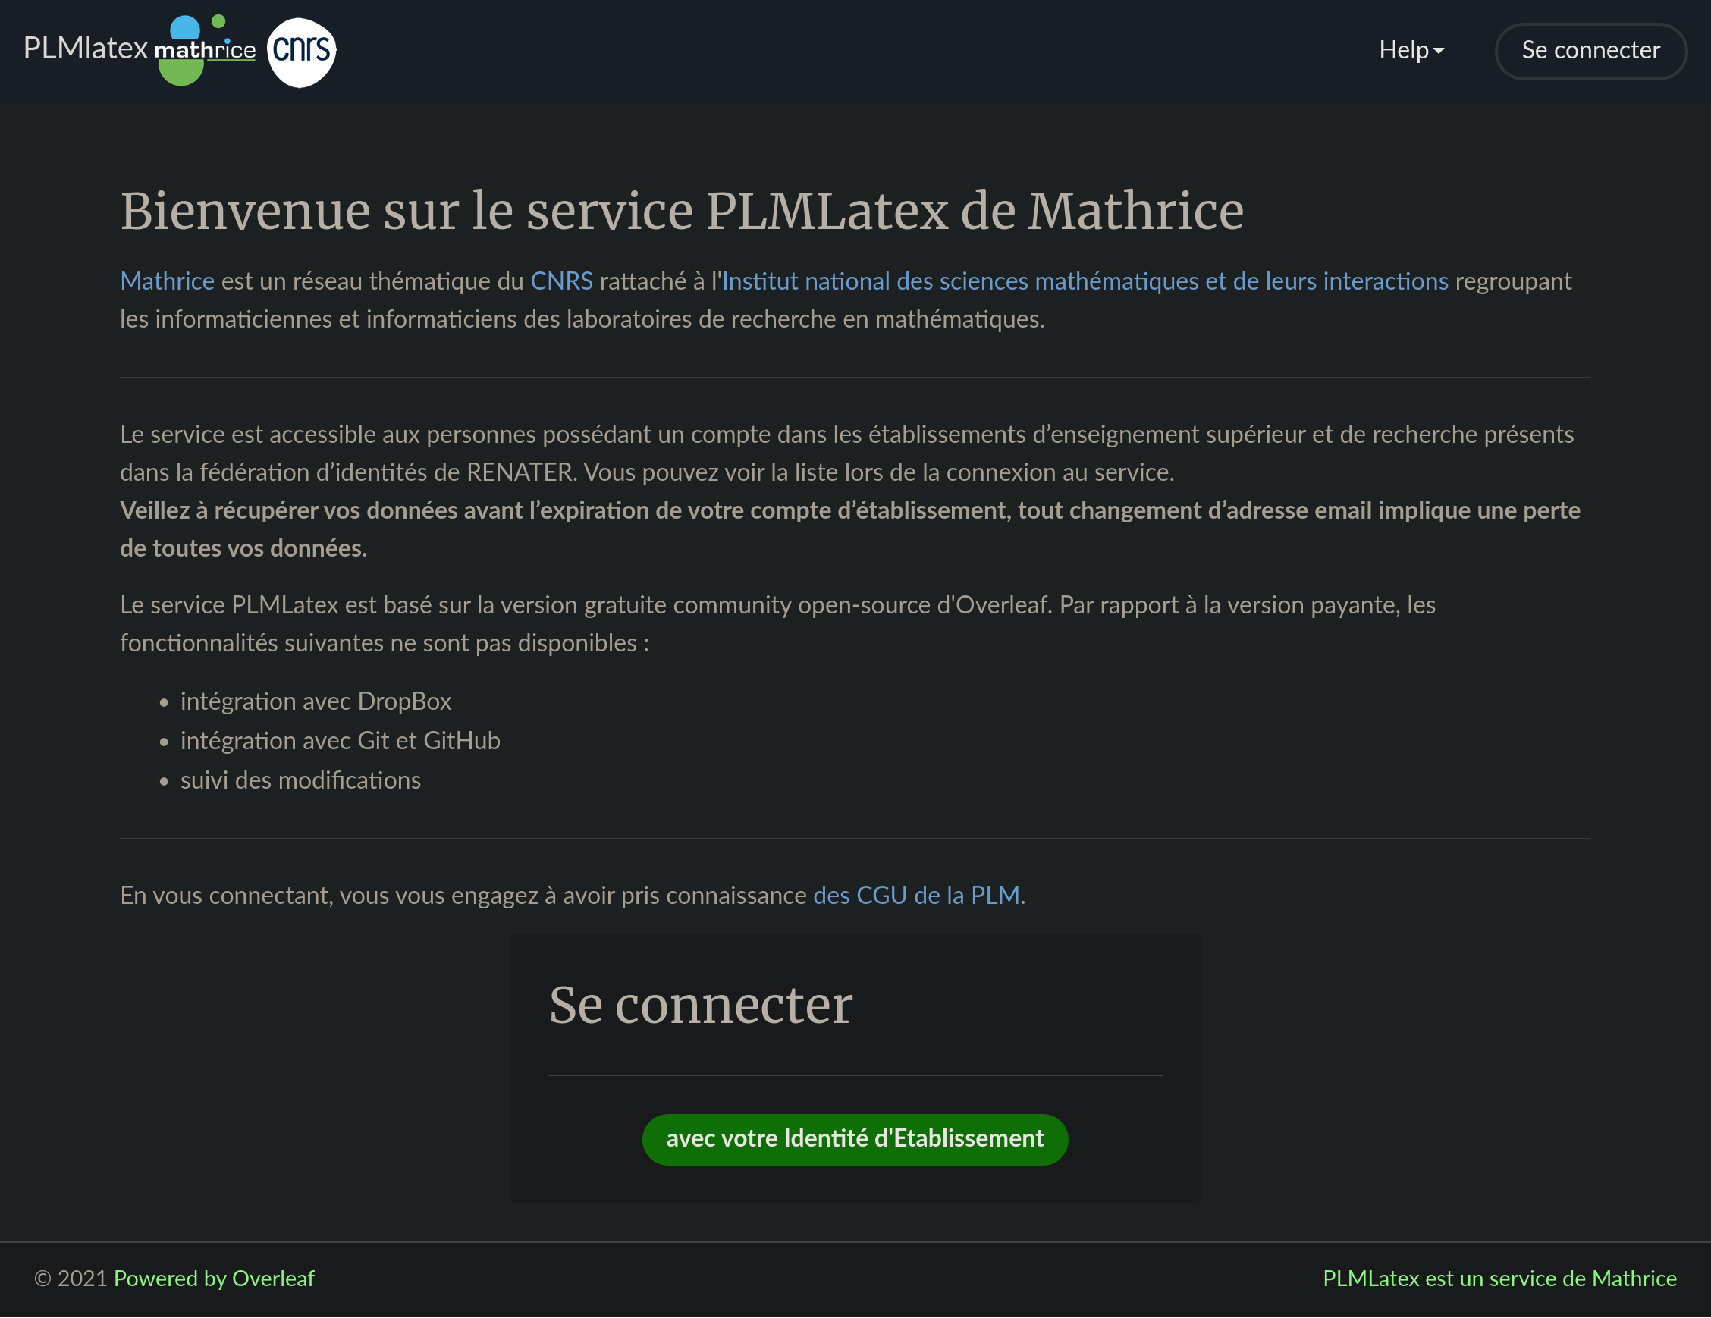Open Institut national des sciences mathématiques link

coord(1085,281)
